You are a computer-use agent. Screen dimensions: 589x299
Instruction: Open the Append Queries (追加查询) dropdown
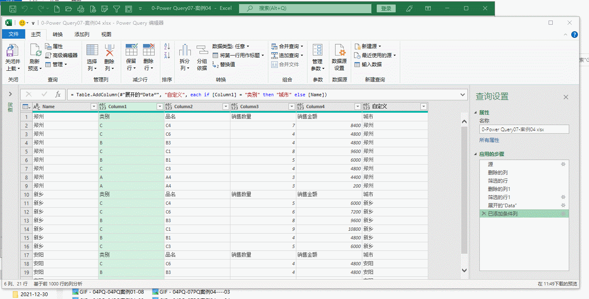click(x=287, y=56)
